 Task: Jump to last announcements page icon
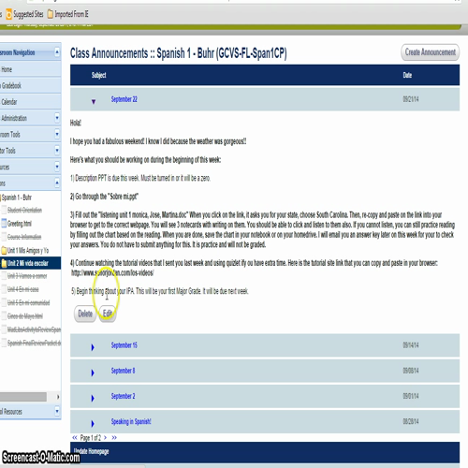pos(114,438)
